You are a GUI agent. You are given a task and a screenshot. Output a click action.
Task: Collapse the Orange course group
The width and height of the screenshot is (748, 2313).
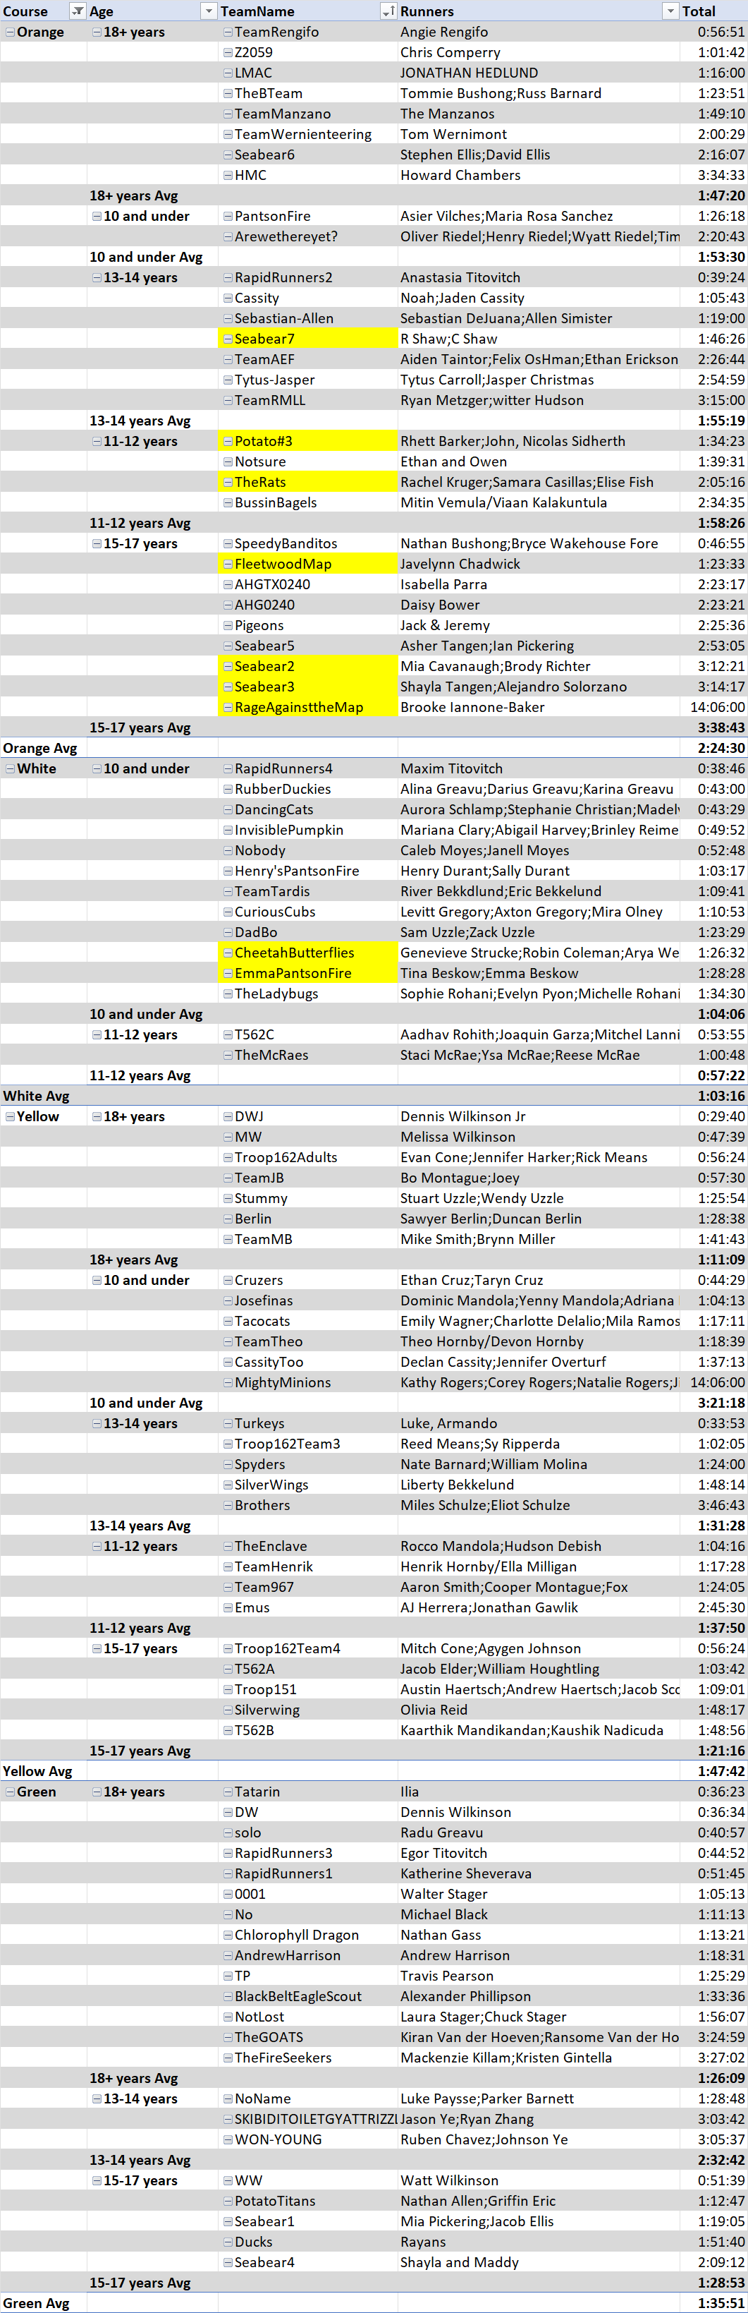(10, 32)
